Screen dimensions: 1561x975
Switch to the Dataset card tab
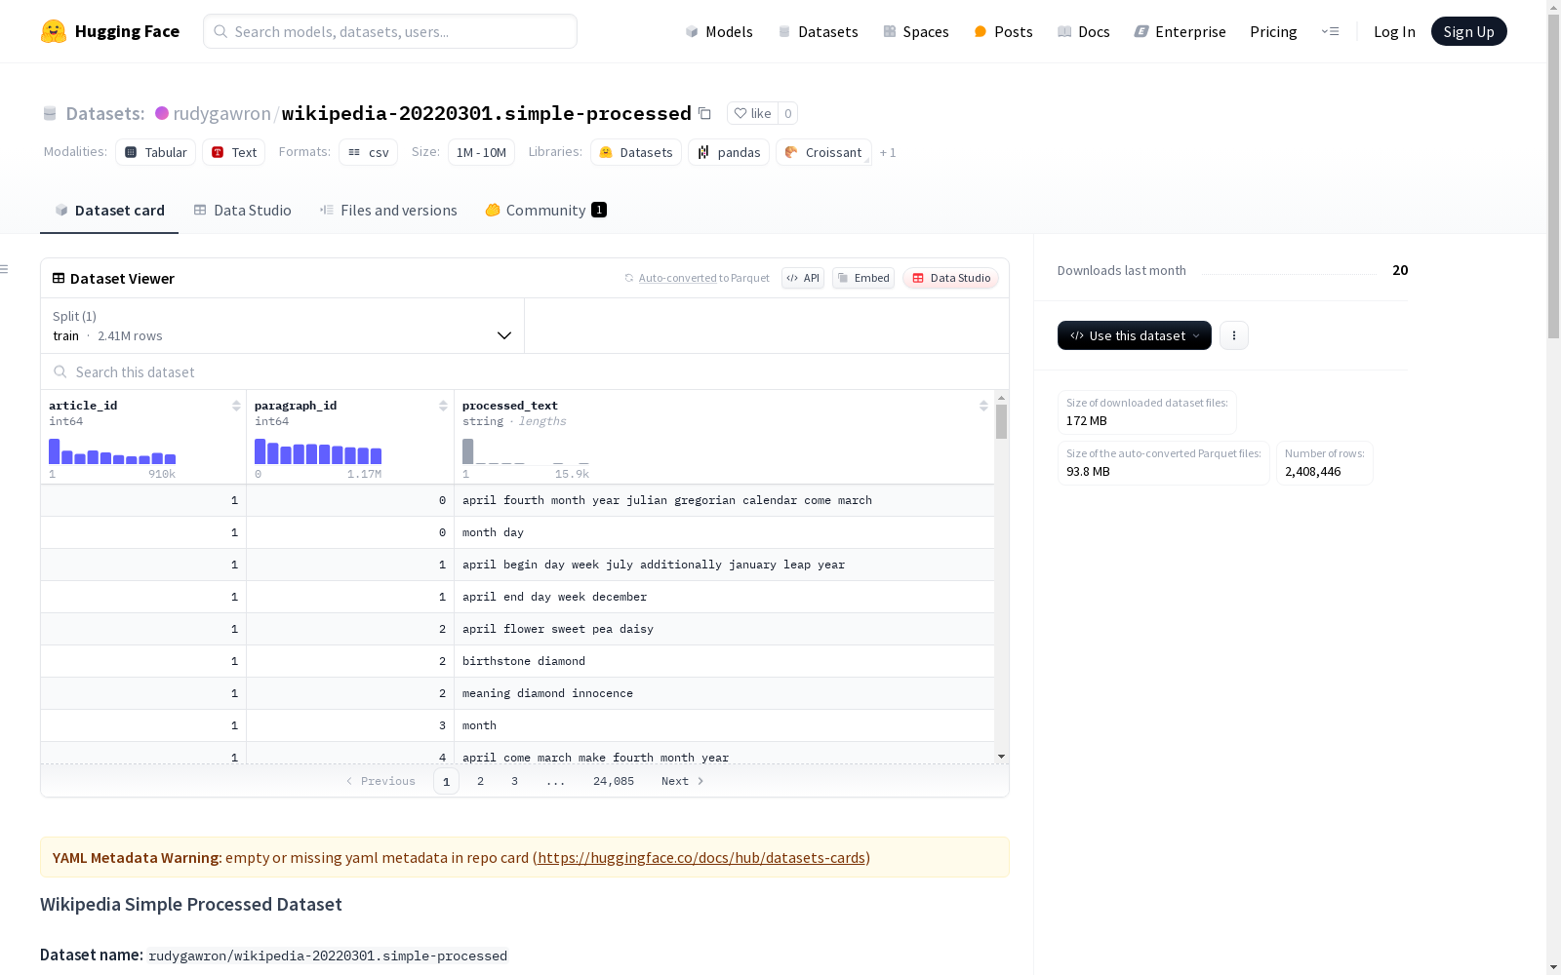tap(109, 210)
